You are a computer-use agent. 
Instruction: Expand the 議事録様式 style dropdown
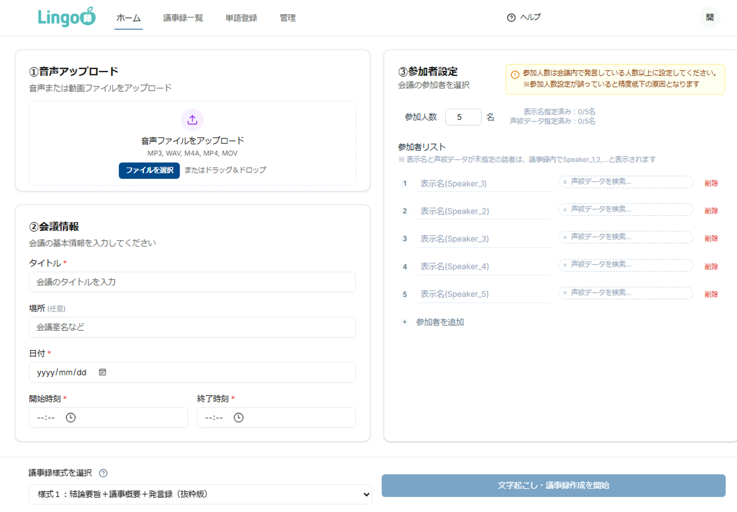click(200, 494)
